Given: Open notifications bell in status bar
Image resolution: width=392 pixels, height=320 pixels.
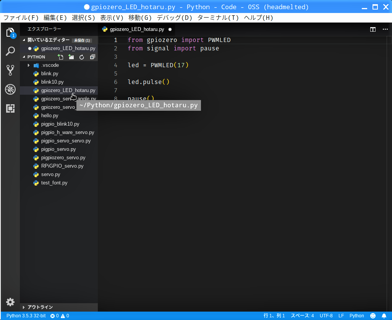Looking at the screenshot, I should (x=384, y=316).
